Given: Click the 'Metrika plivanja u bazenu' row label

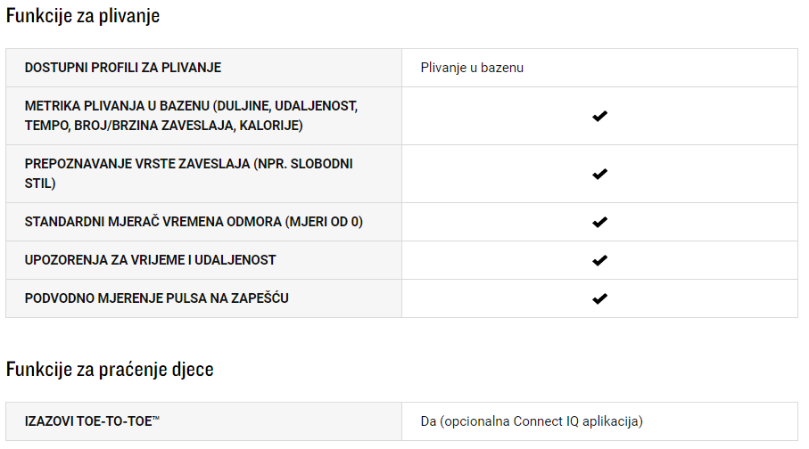Looking at the screenshot, I should (x=192, y=116).
